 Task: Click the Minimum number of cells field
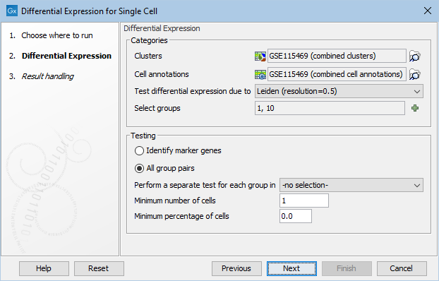(304, 201)
